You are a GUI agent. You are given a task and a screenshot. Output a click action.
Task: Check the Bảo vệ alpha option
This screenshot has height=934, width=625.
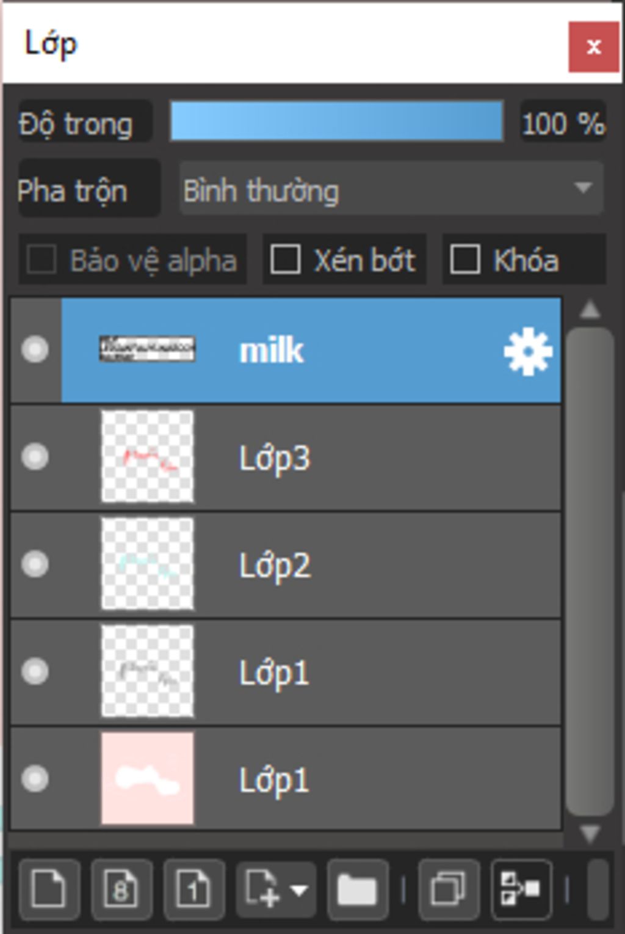pos(42,260)
